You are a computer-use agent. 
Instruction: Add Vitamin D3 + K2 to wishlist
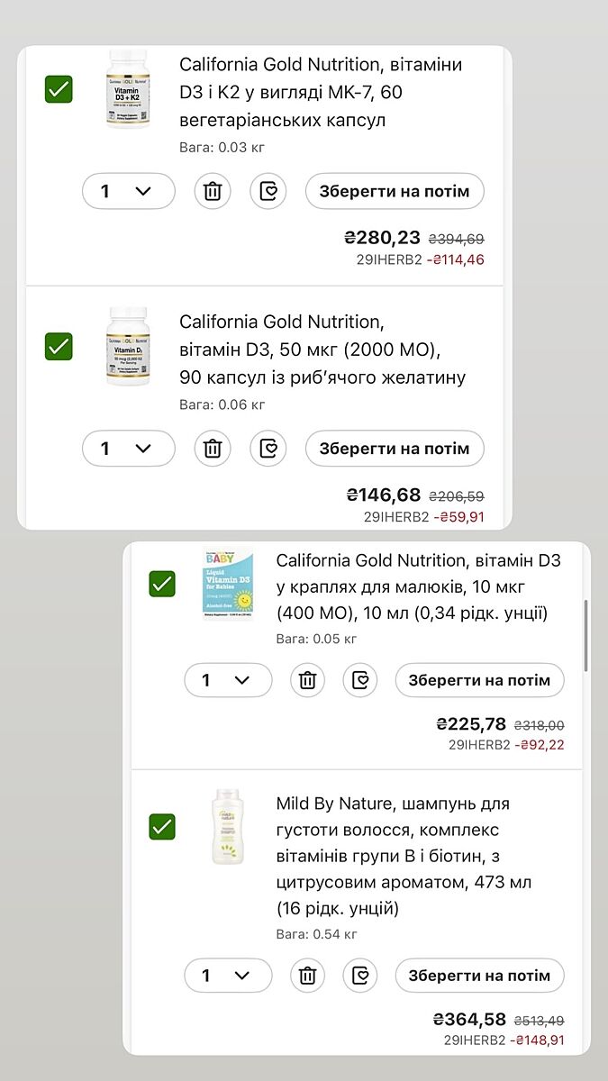(x=268, y=191)
